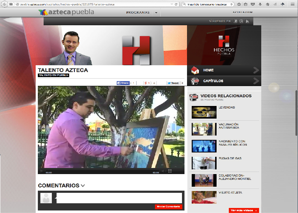Screen dimensions: 298x213
Task: Click the Enviar Comentario button
Action: tap(168, 207)
